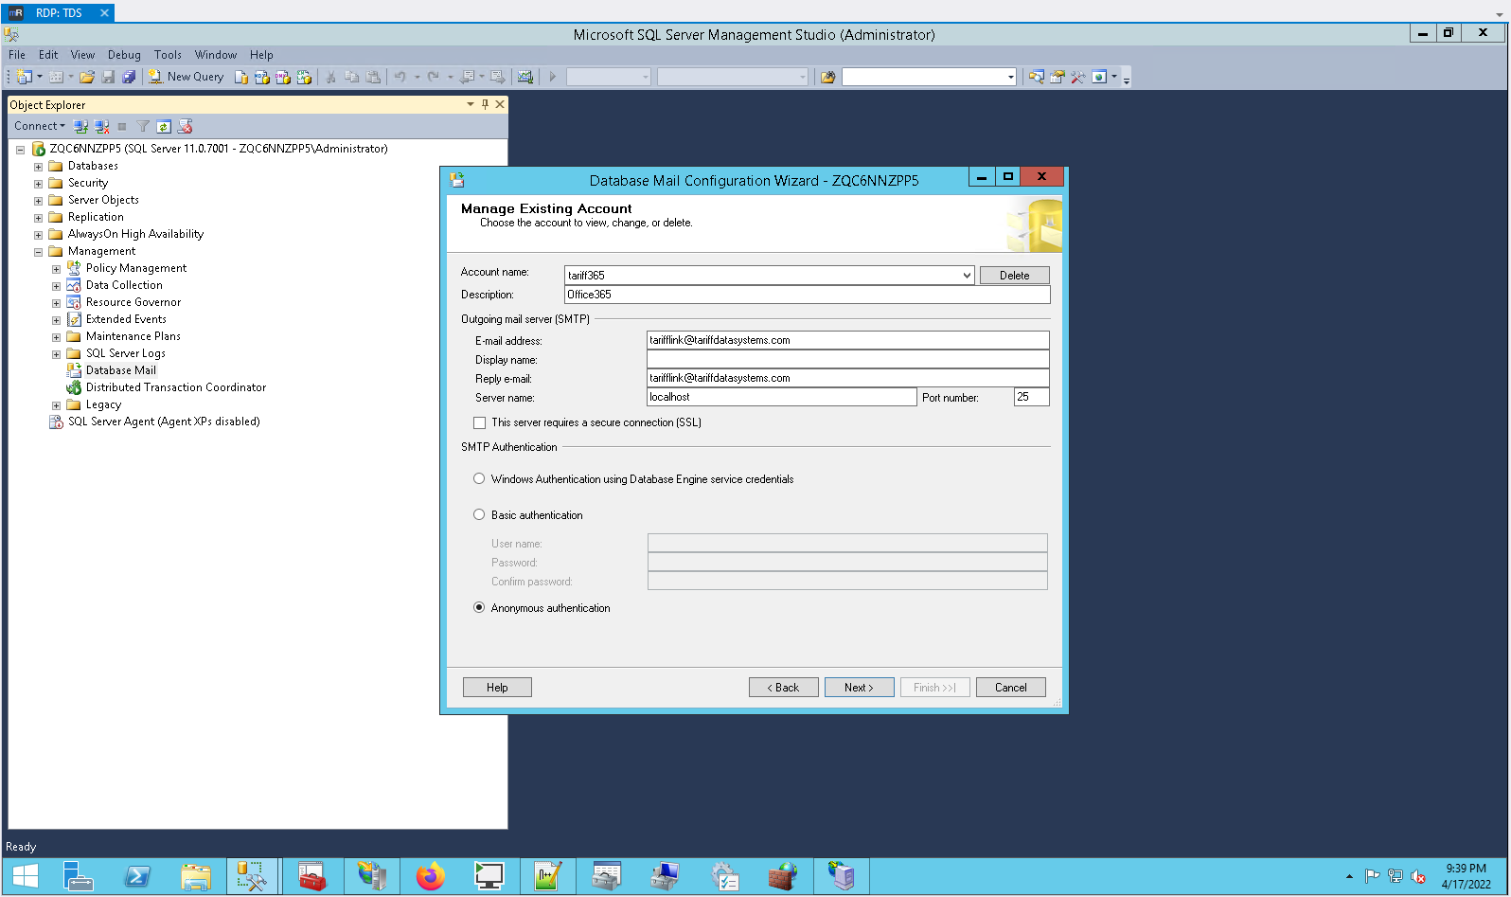
Task: Click the Filter funnel icon in Object Explorer
Action: [143, 126]
